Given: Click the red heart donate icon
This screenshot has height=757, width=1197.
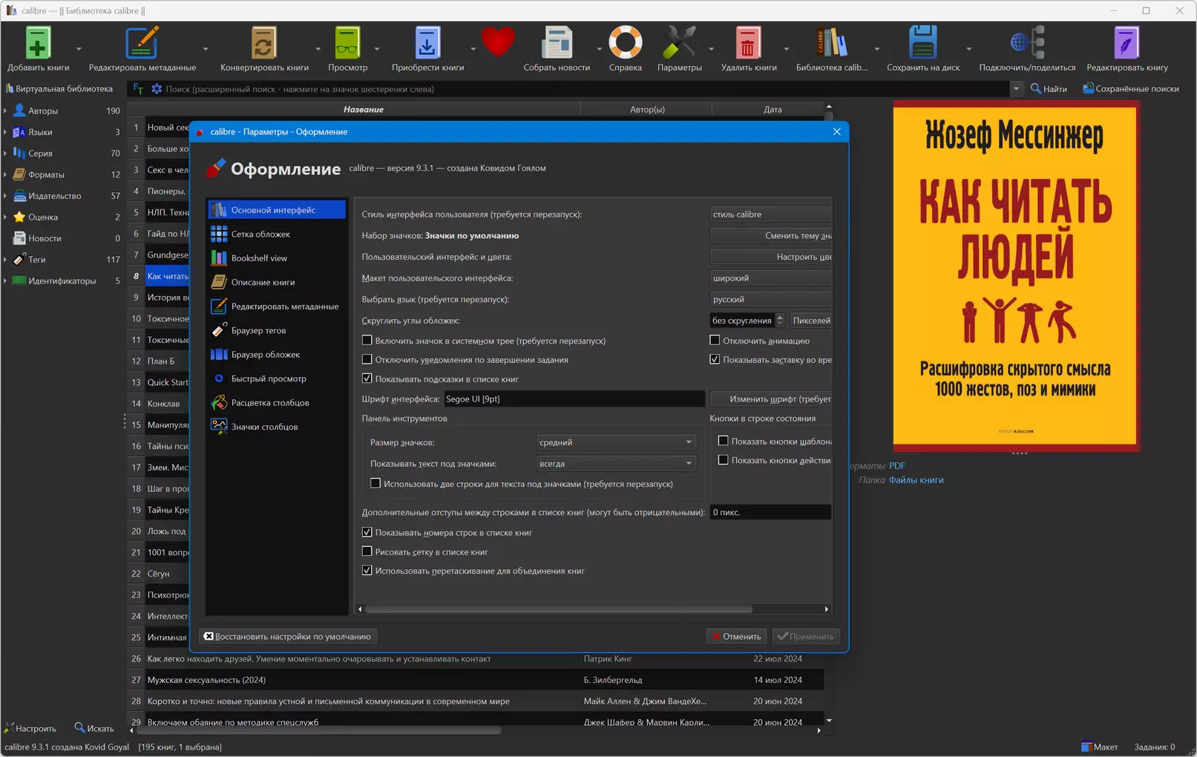Looking at the screenshot, I should click(498, 42).
